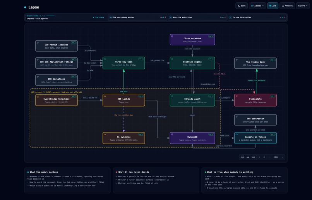Click the veto icon on FilingVeto node
This screenshot has width=312, height=200.
[x=237, y=96]
